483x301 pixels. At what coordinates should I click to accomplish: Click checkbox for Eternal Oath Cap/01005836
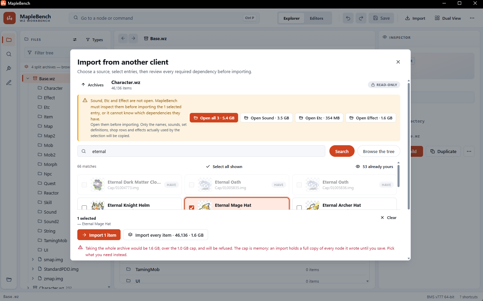click(x=299, y=185)
